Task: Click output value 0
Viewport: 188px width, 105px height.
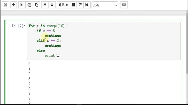Action: 29,64
